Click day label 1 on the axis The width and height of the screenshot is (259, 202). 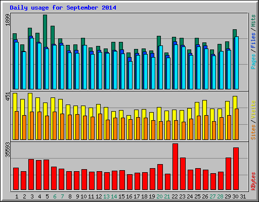point(17,196)
